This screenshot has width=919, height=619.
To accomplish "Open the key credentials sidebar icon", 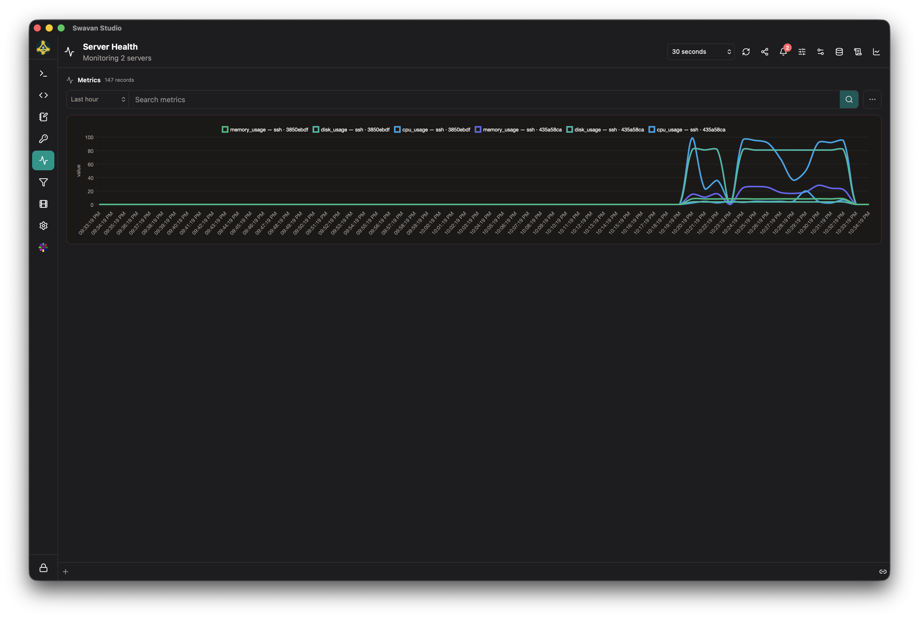I will 43,138.
